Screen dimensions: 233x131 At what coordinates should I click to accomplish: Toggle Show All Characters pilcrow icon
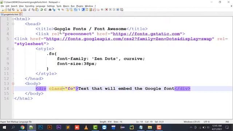click(x=79, y=10)
